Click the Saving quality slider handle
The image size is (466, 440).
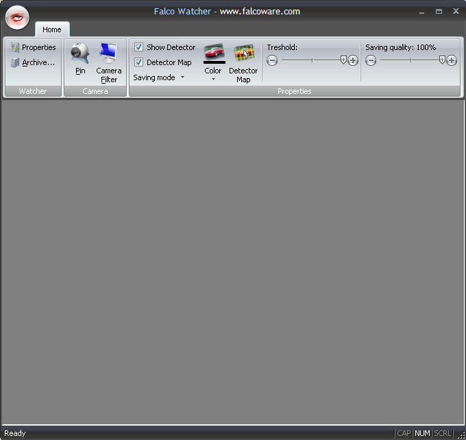442,60
